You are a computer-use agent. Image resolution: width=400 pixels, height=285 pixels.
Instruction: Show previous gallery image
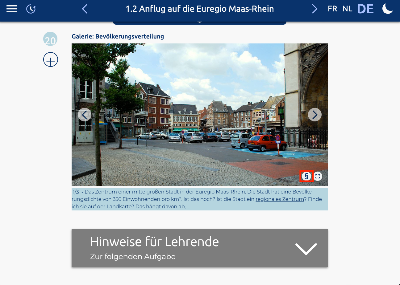(x=85, y=115)
